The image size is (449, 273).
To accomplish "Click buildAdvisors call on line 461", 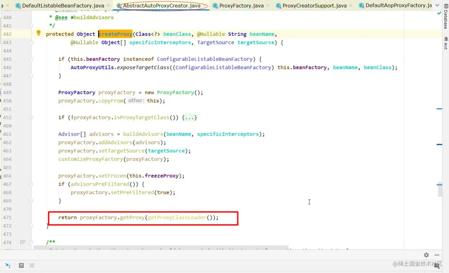I will tap(144, 134).
